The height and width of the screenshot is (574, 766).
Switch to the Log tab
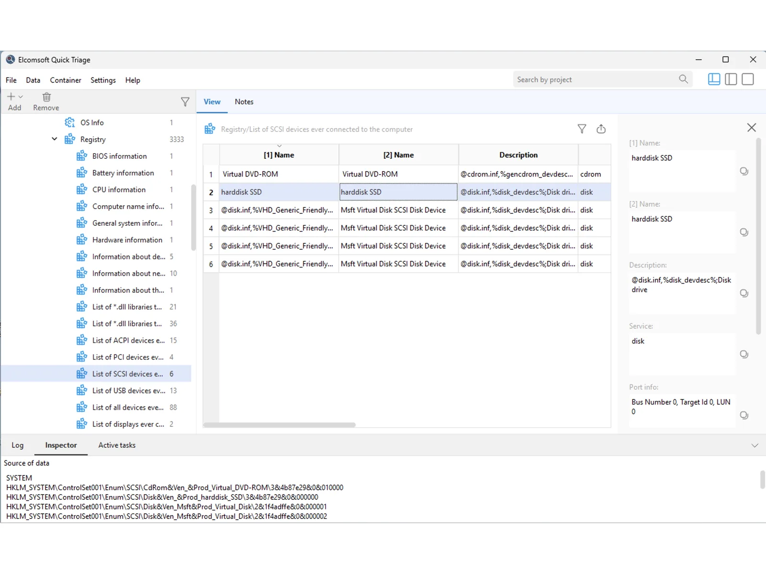[x=17, y=445]
